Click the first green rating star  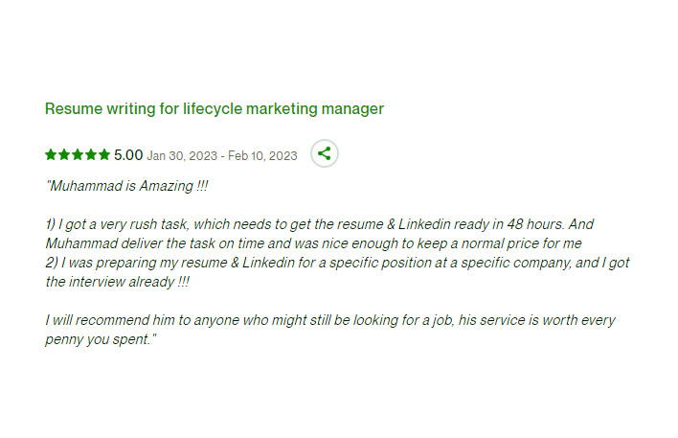[51, 154]
